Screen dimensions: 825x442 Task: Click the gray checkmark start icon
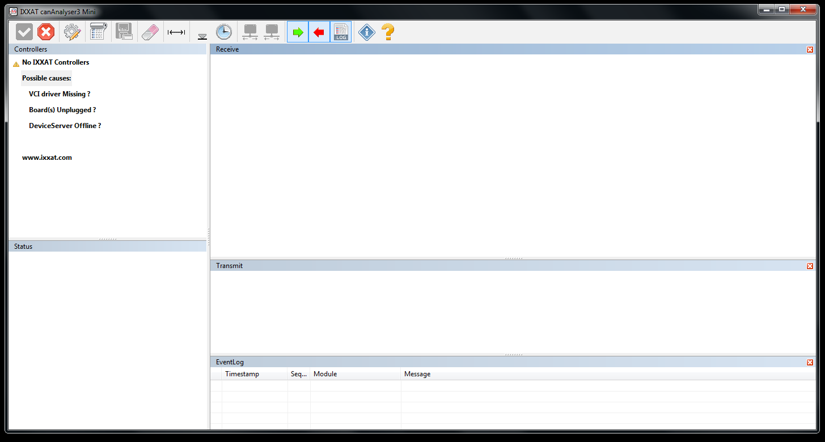point(24,32)
